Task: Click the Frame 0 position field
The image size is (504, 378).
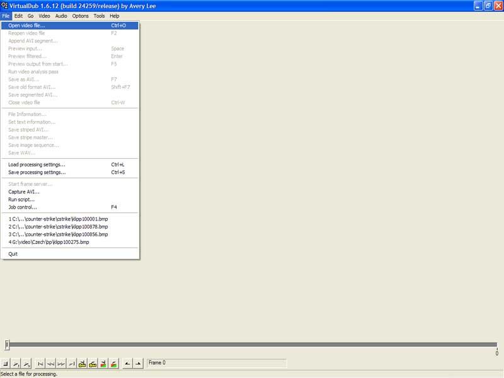Action: (x=217, y=363)
